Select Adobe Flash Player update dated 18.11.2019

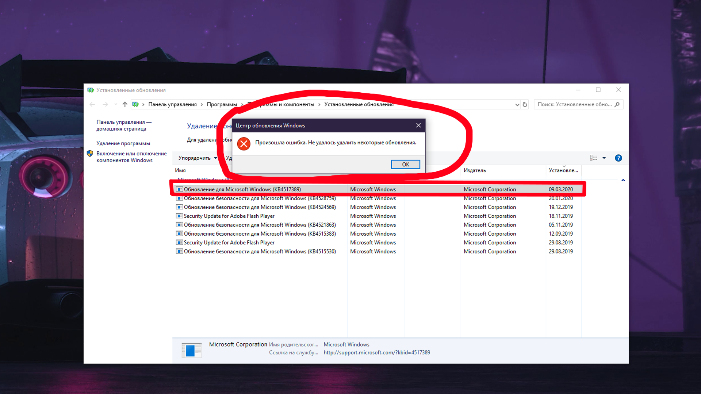(378, 216)
